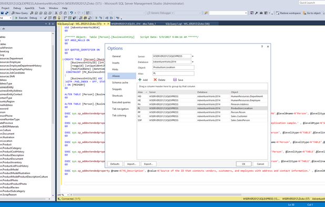
Task: Click the Save alias floppy icon in dialog
Action: 175,80
